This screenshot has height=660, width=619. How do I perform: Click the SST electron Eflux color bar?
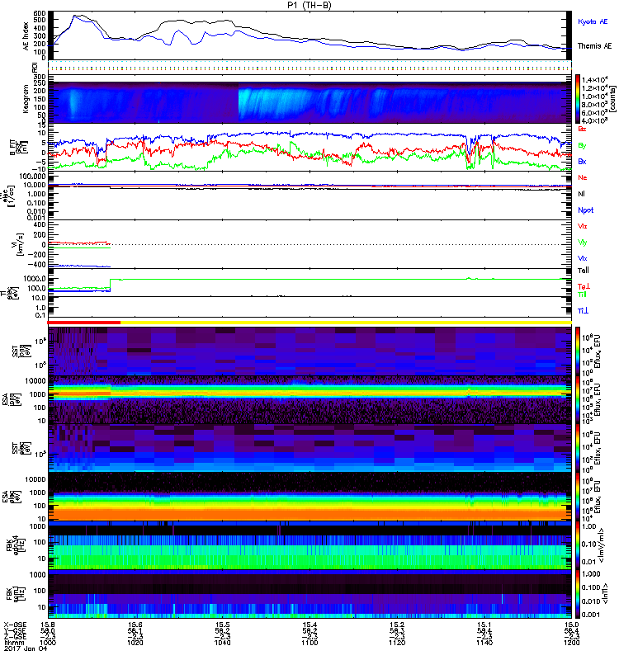tap(578, 448)
